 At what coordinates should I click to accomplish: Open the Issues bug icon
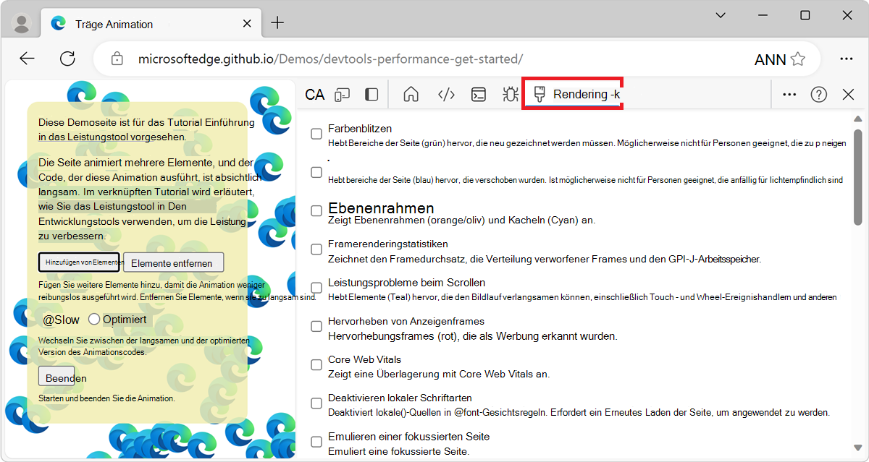(x=510, y=94)
